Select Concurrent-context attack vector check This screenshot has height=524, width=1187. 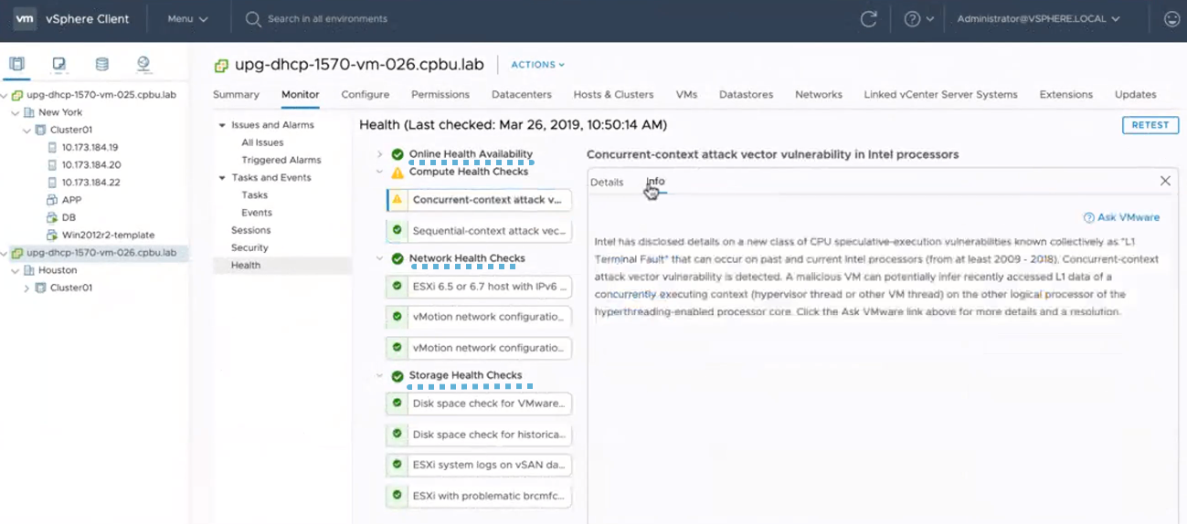479,200
